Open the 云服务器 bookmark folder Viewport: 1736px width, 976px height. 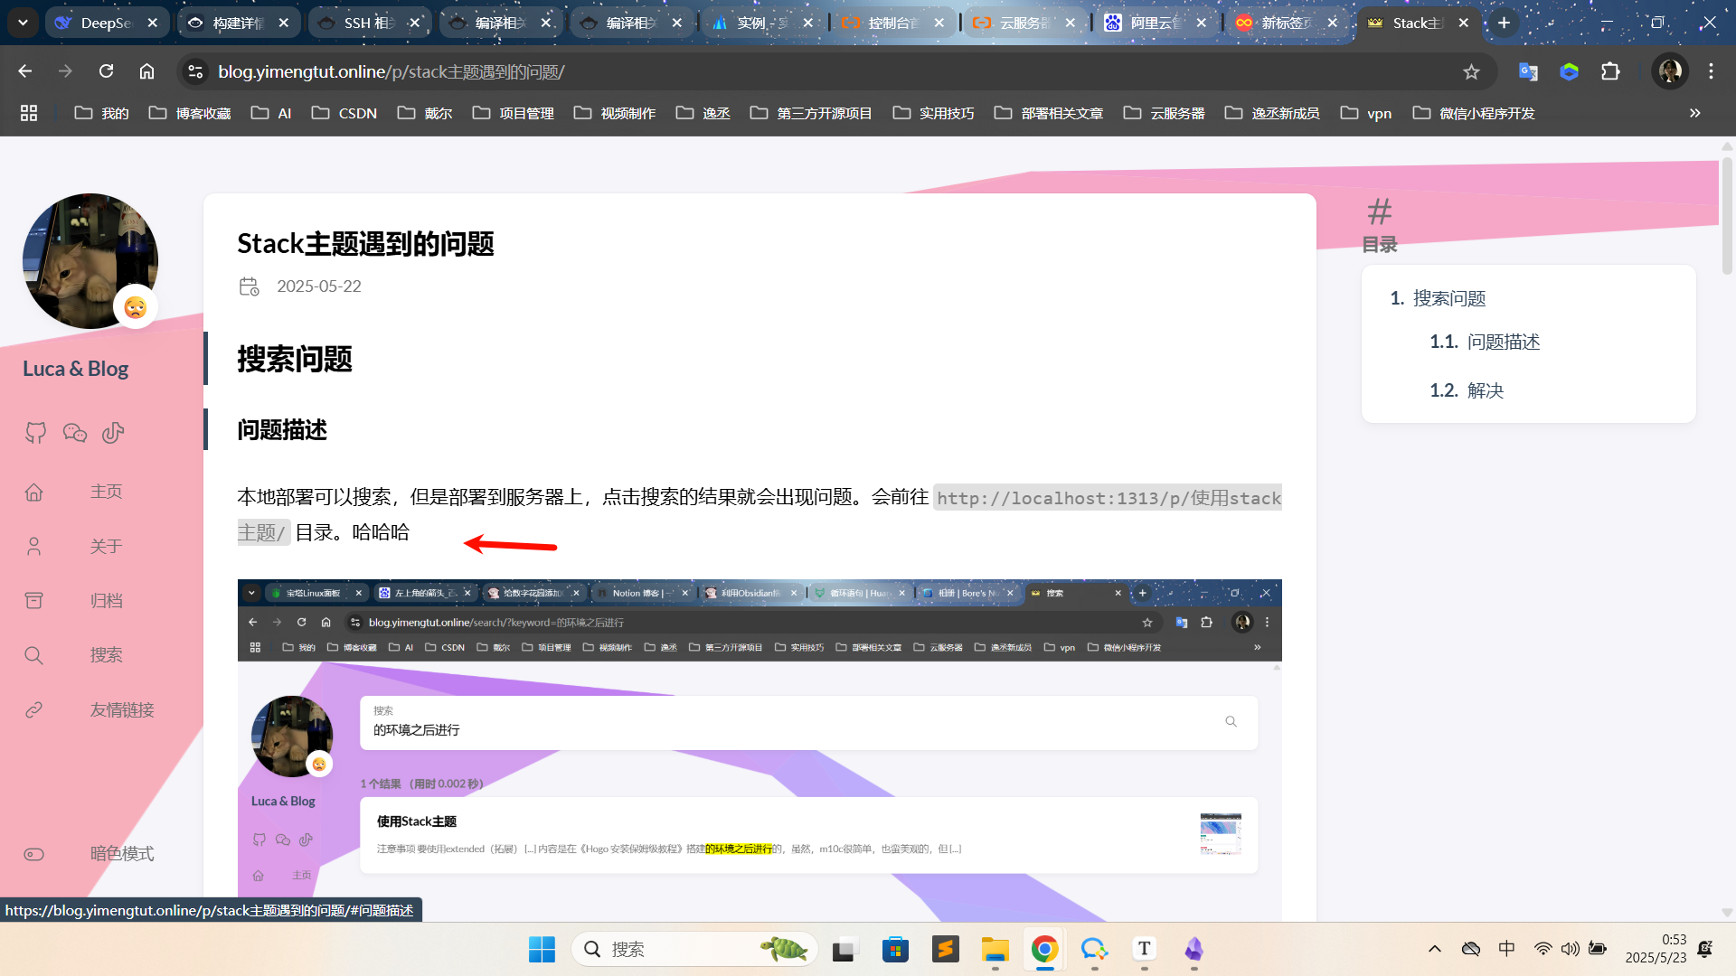(1165, 113)
